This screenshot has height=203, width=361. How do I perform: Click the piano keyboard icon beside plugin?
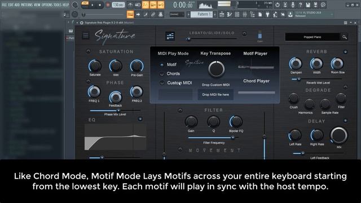click(71, 31)
